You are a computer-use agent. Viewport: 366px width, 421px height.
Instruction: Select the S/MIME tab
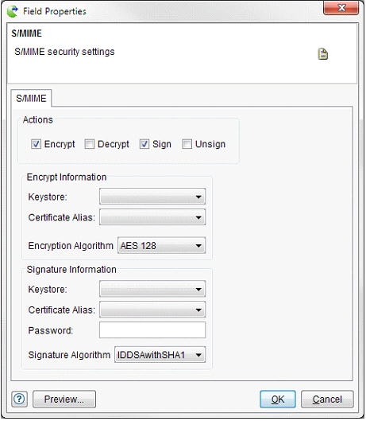(31, 98)
